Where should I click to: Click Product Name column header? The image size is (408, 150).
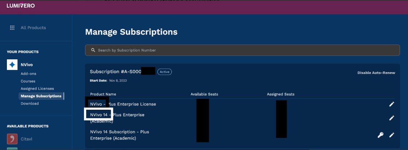103,94
